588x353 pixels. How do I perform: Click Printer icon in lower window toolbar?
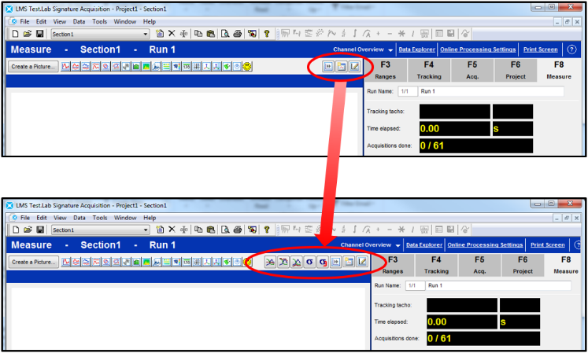pos(238,230)
